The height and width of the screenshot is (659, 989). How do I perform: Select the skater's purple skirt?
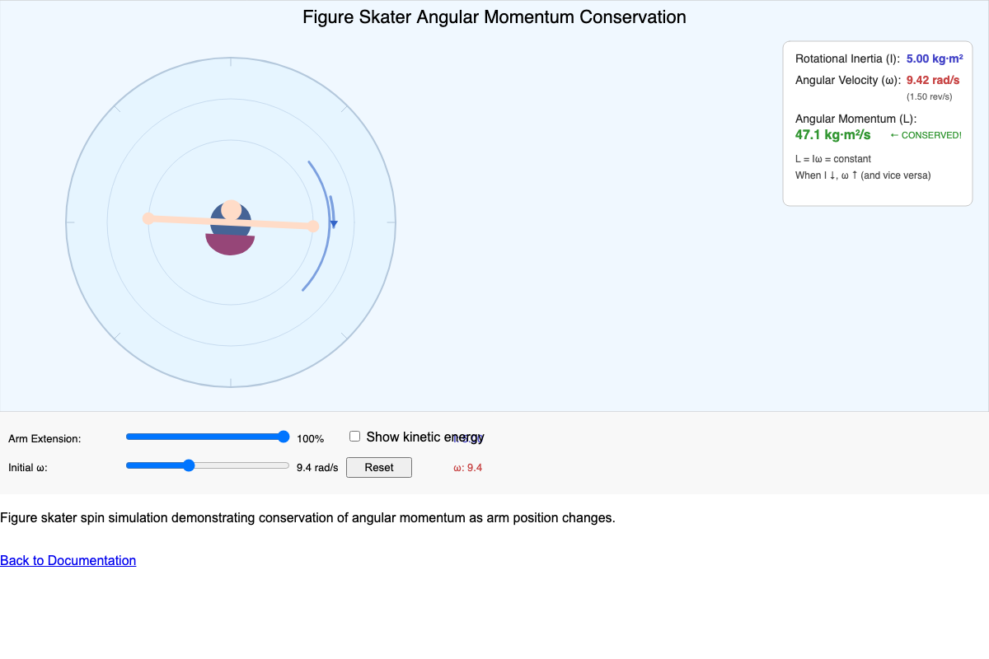pyautogui.click(x=232, y=241)
